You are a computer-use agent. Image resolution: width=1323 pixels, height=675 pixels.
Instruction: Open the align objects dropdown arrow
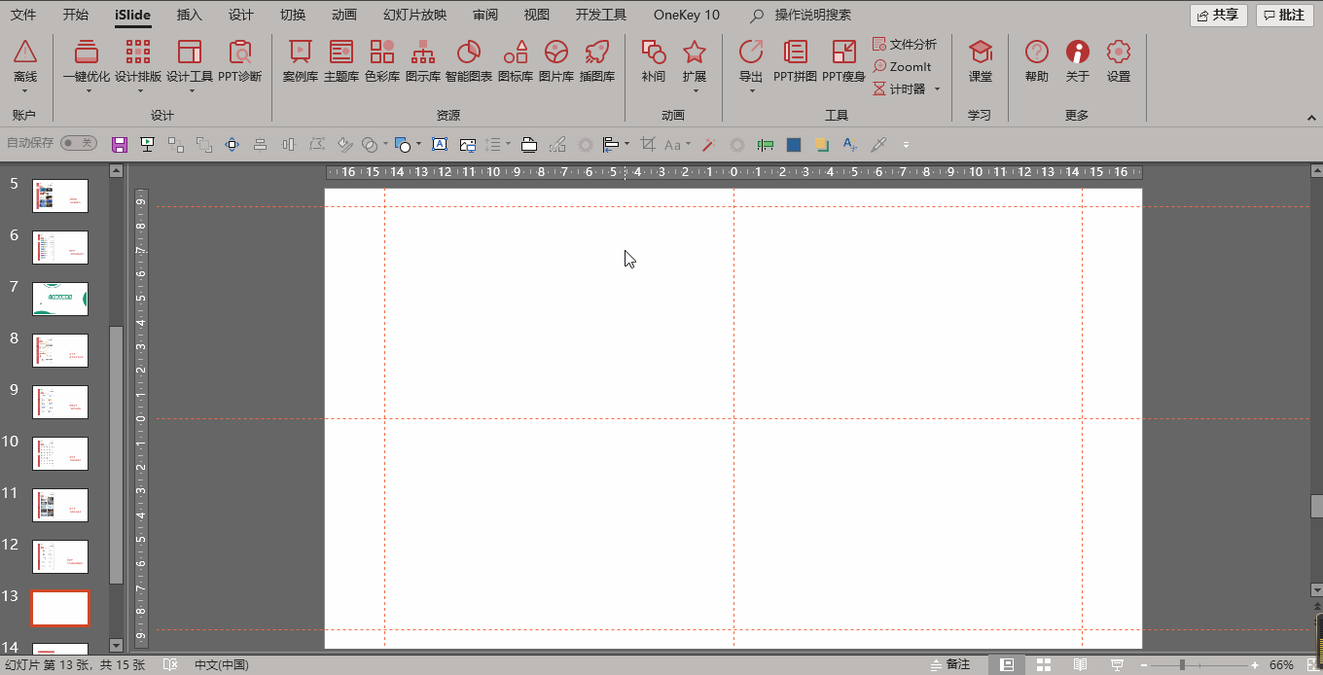tap(626, 144)
